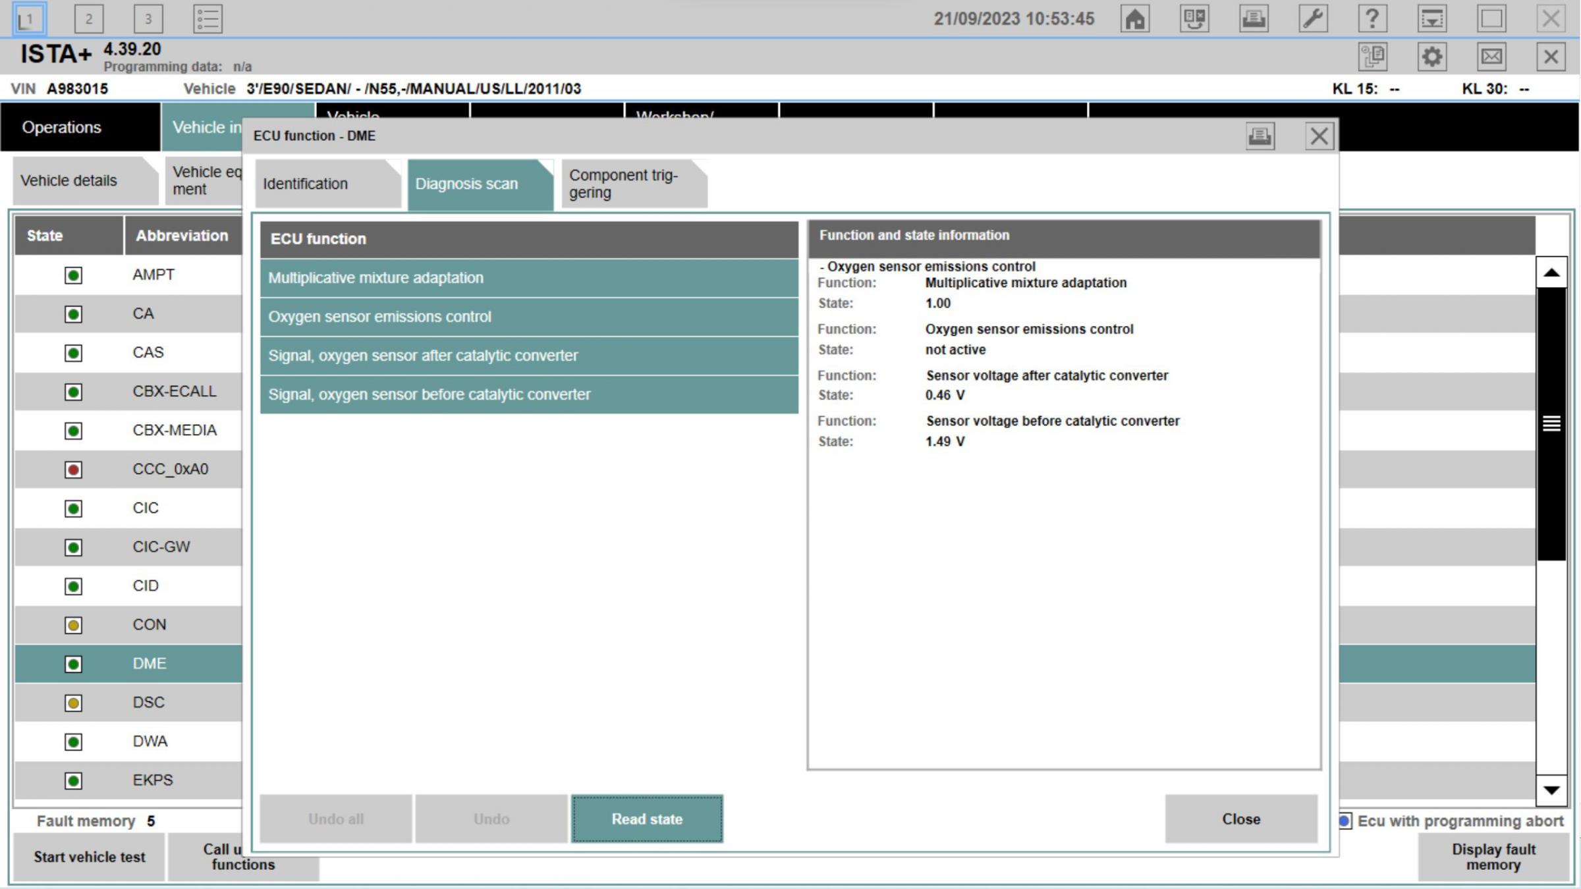Open the wrench settings icon in top toolbar

(1313, 18)
